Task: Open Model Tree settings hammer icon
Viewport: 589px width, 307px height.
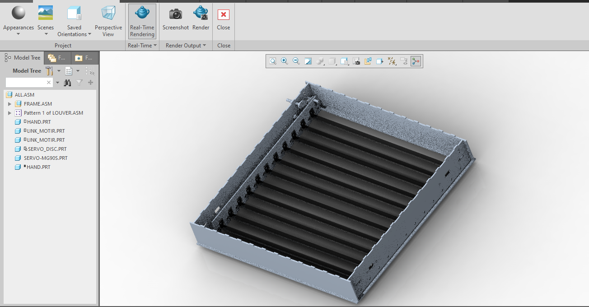Action: click(x=50, y=71)
